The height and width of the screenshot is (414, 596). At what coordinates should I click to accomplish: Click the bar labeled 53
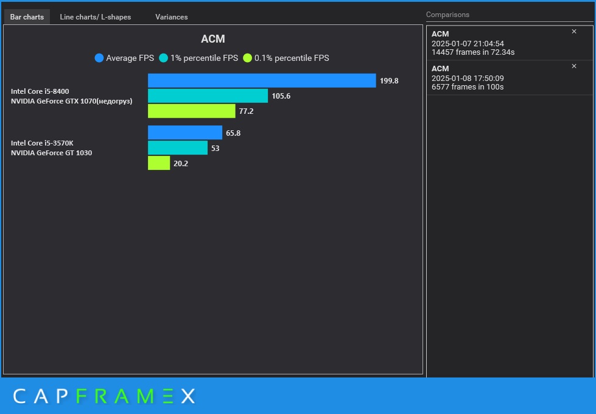(178, 148)
